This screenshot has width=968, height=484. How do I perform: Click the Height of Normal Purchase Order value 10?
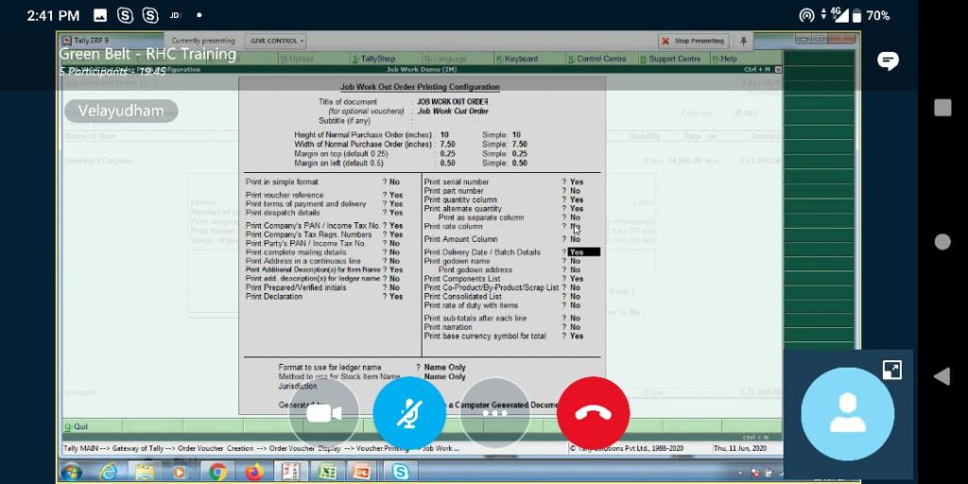[x=444, y=134]
